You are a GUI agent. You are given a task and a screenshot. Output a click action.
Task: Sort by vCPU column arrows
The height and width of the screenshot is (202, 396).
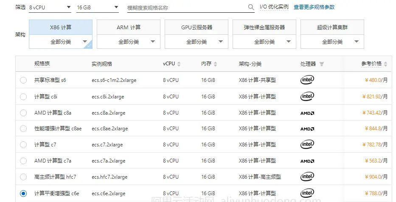click(x=179, y=64)
